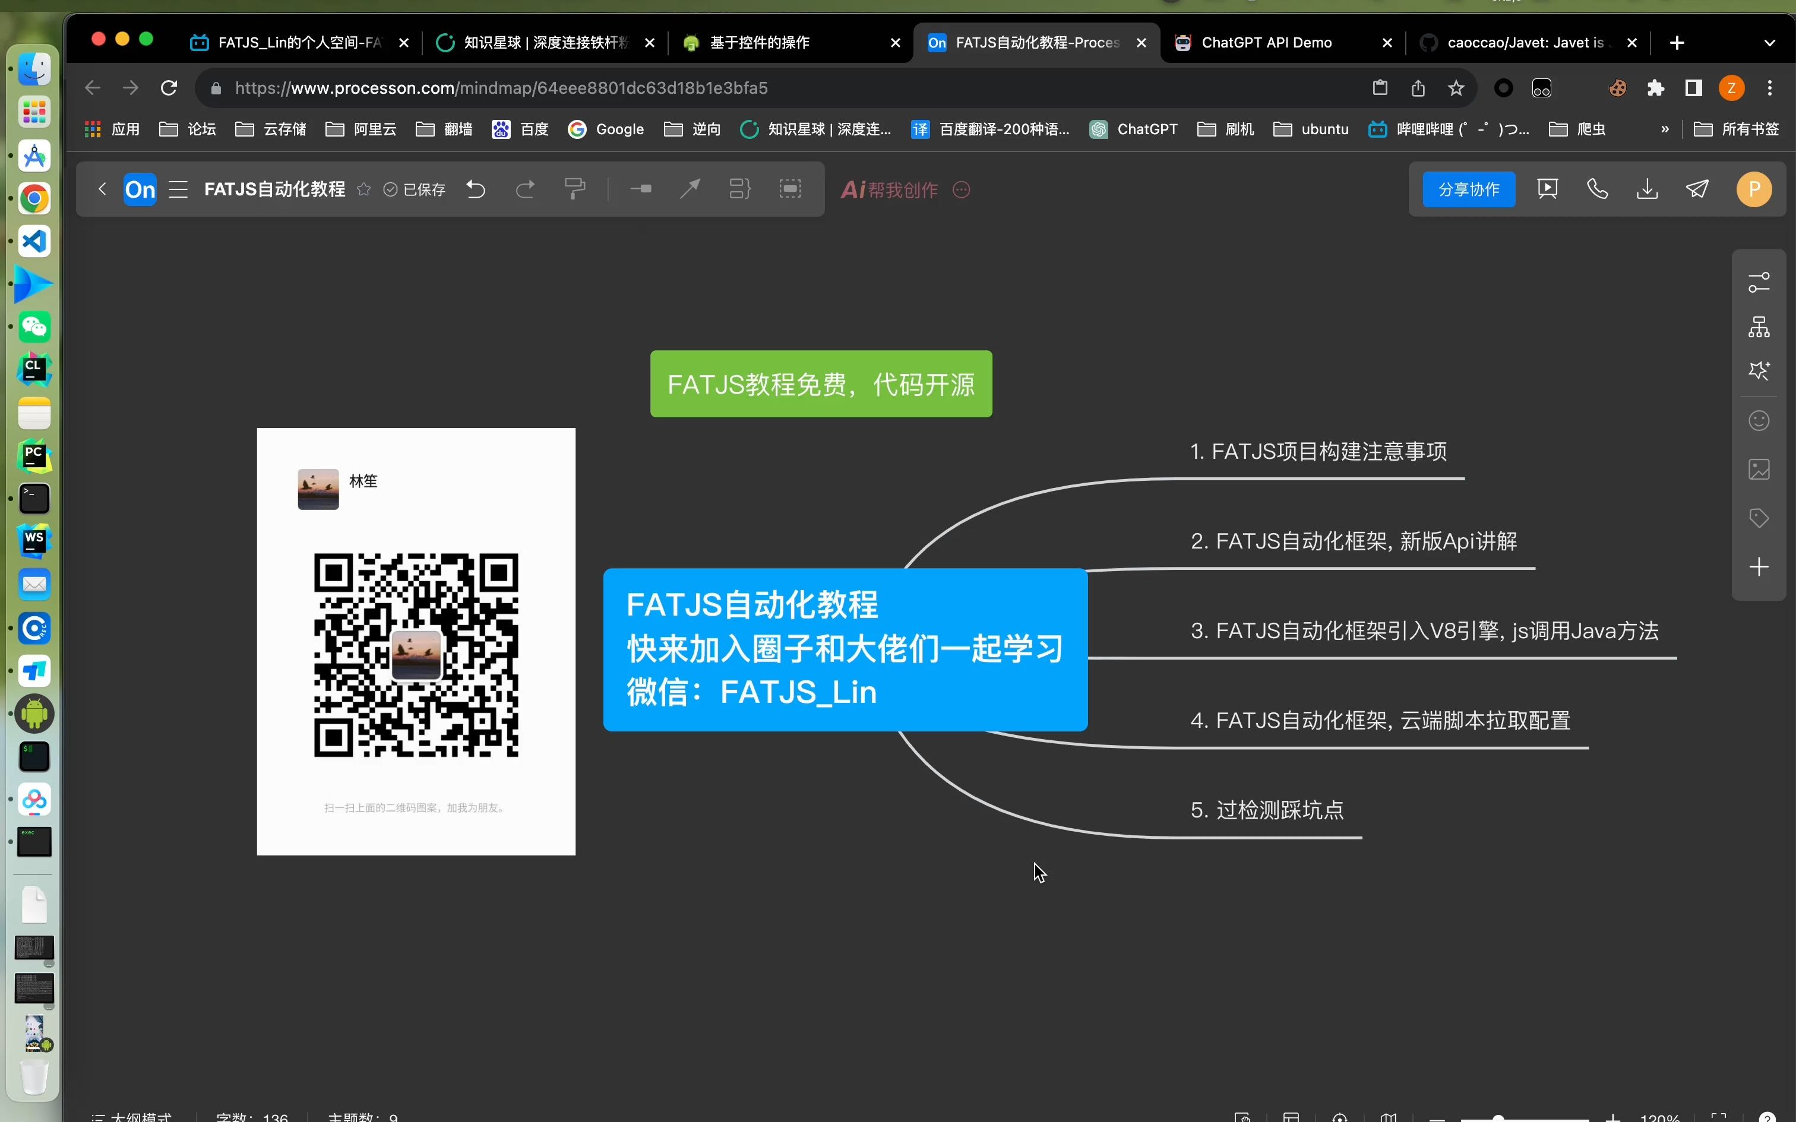Open style settings sliders in right panel
1796x1122 pixels.
pyautogui.click(x=1759, y=282)
